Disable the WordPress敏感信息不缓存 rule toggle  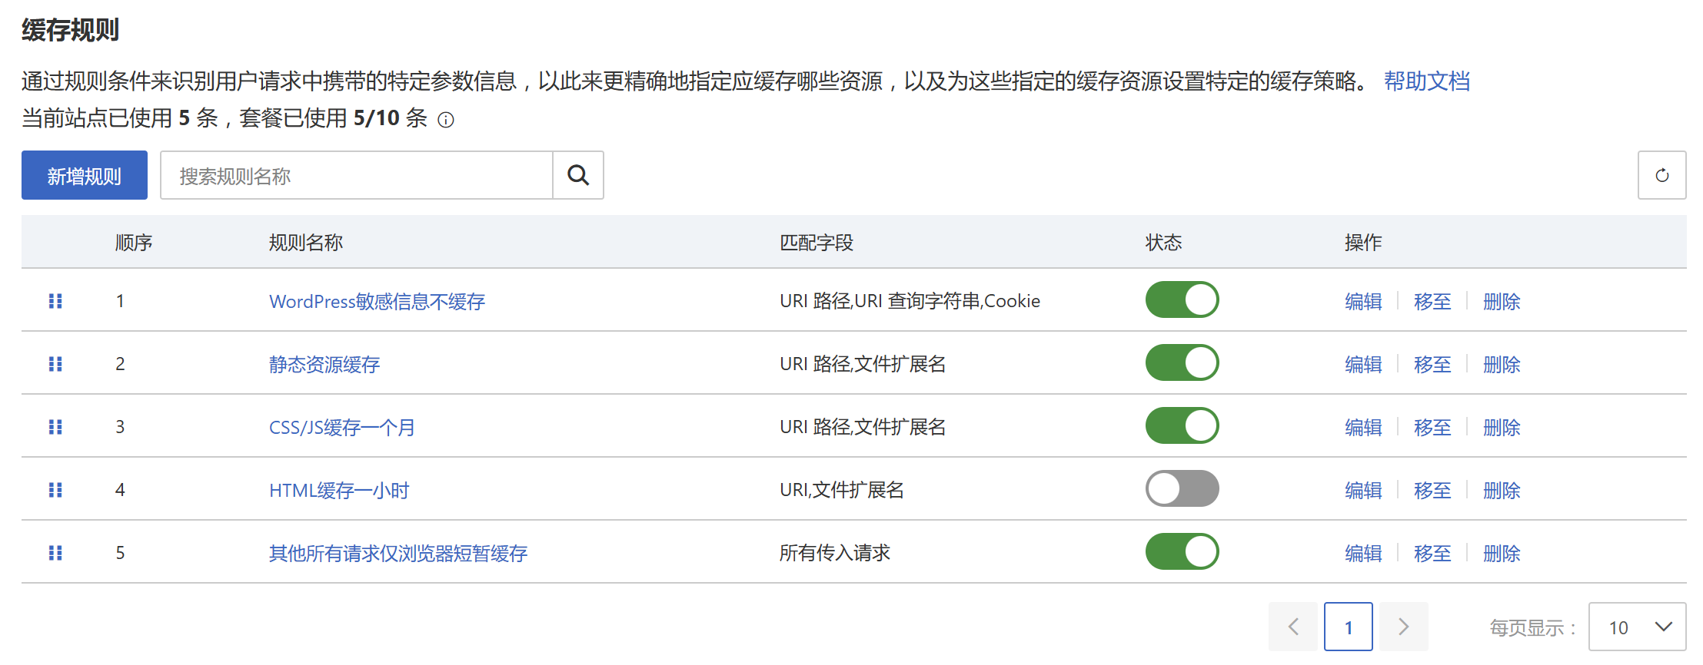coord(1182,300)
